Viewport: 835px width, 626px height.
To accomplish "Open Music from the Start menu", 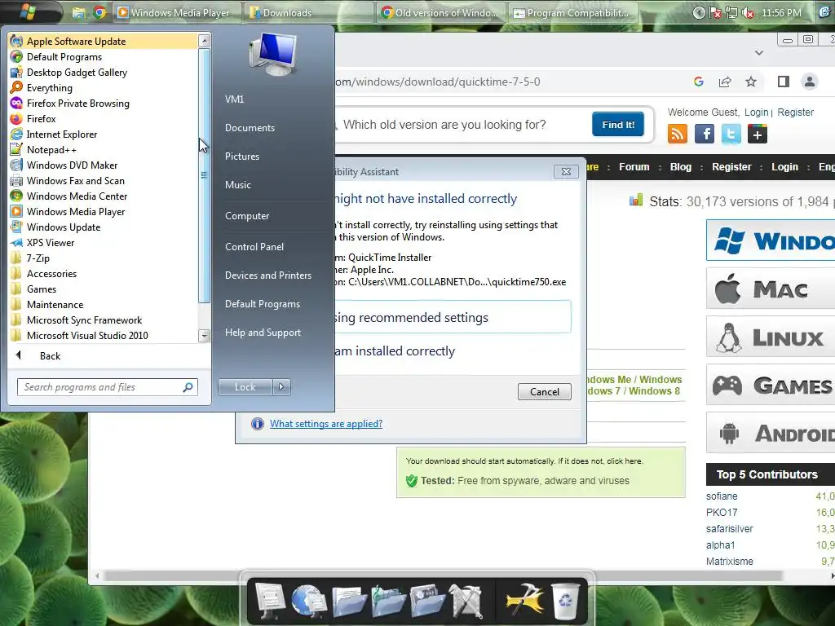I will pyautogui.click(x=238, y=185).
